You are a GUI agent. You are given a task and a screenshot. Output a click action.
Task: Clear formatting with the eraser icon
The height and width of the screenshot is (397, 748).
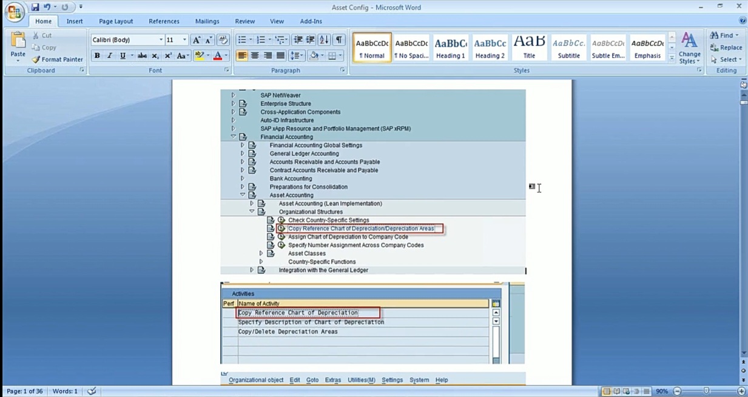(x=223, y=40)
